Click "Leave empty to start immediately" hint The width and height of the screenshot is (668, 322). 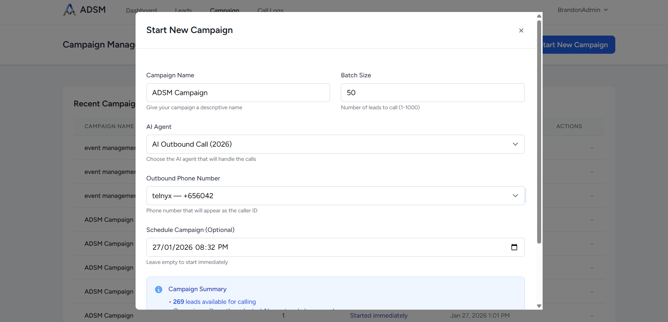click(x=187, y=262)
